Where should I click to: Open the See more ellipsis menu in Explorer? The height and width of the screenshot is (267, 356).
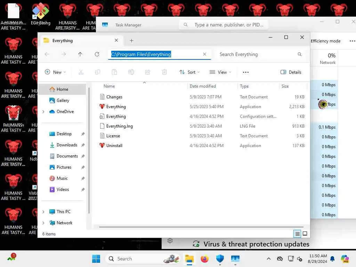pyautogui.click(x=246, y=72)
